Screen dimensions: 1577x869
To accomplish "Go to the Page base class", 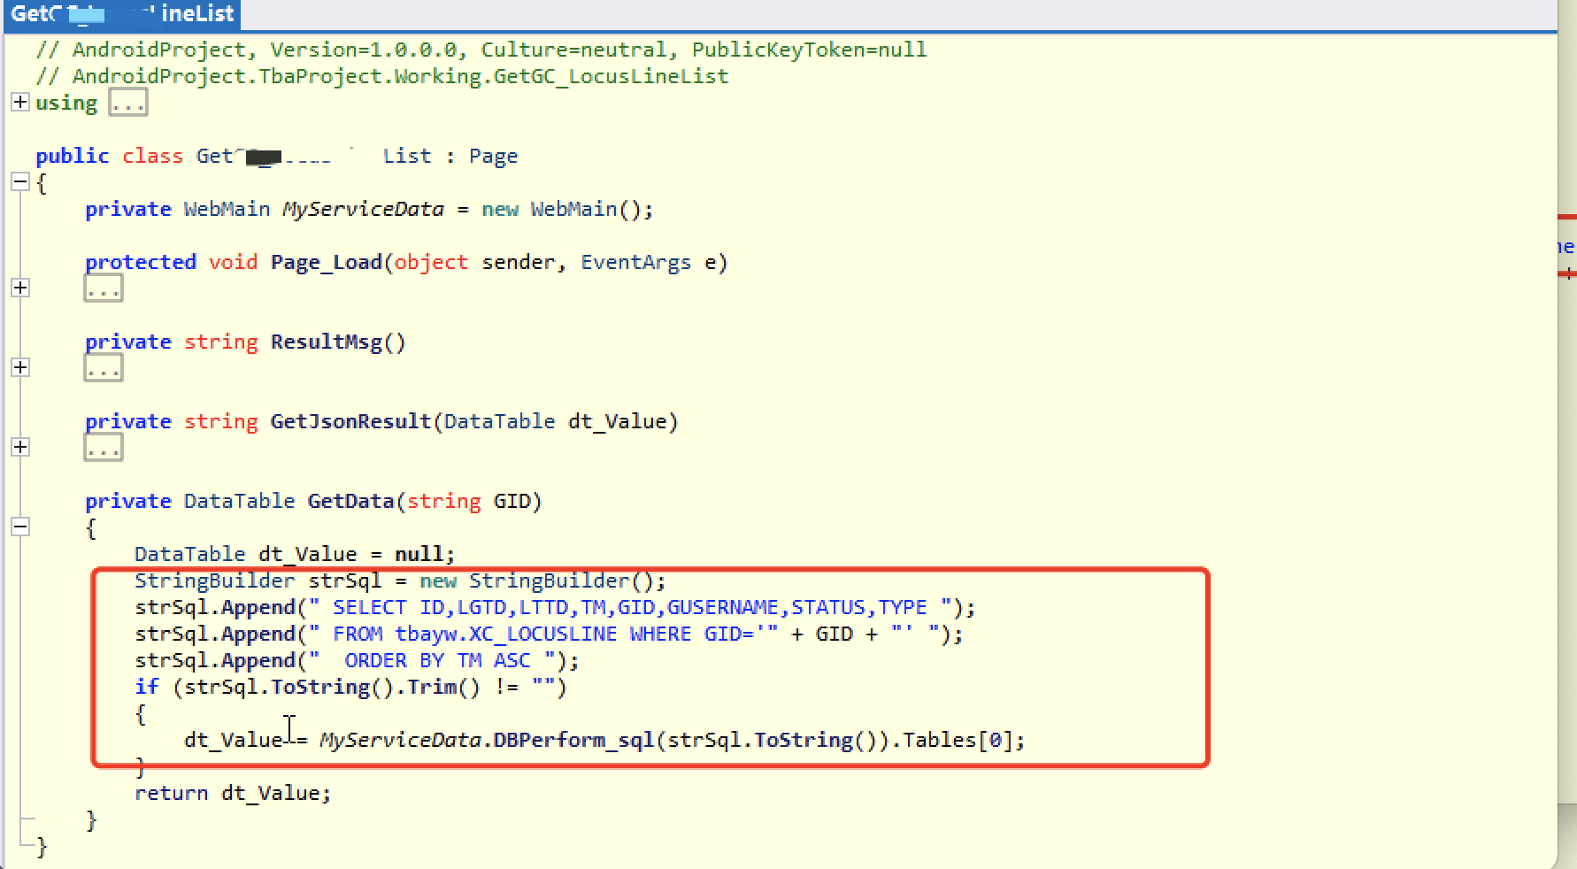I will pyautogui.click(x=493, y=157).
